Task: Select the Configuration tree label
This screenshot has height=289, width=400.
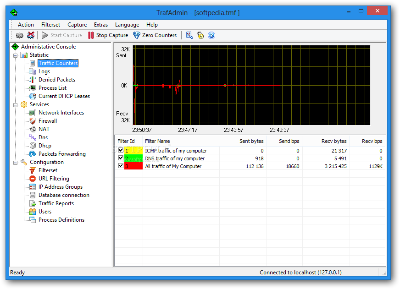Action: click(x=47, y=162)
